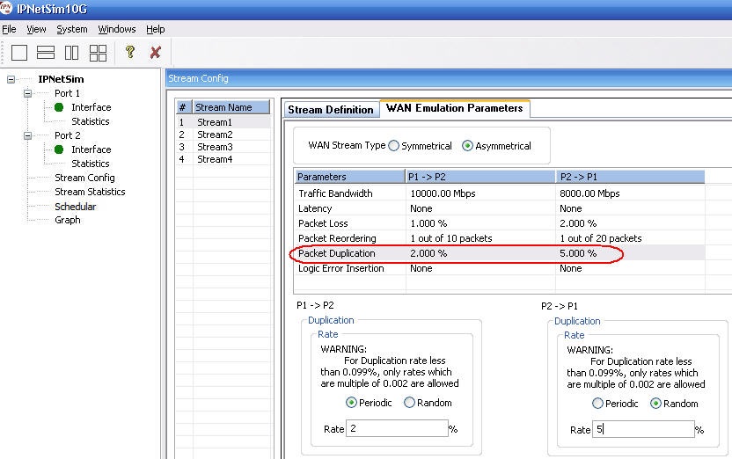Viewport: 732px width, 459px height.
Task: Open help via the question mark icon
Action: point(130,52)
